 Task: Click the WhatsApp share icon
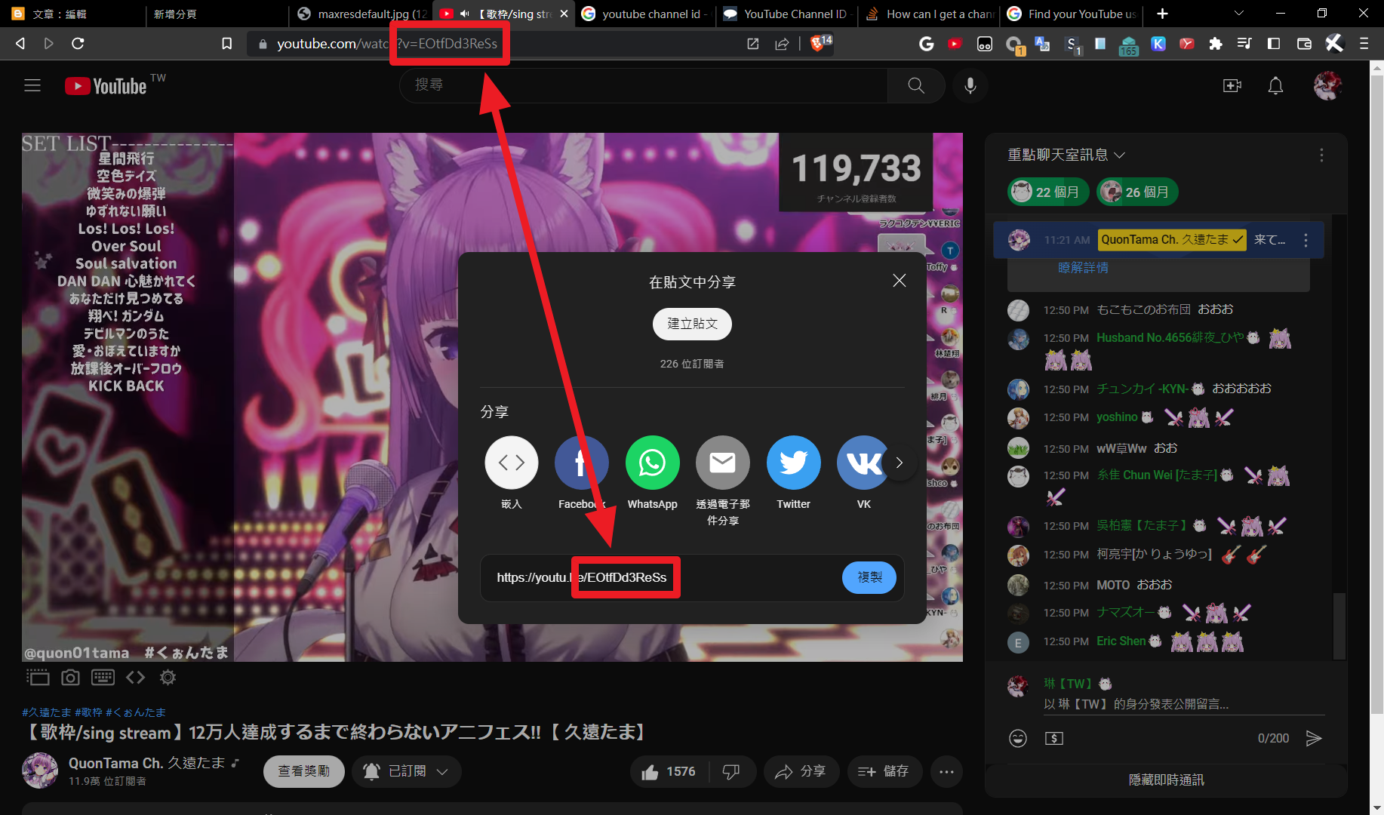tap(652, 463)
